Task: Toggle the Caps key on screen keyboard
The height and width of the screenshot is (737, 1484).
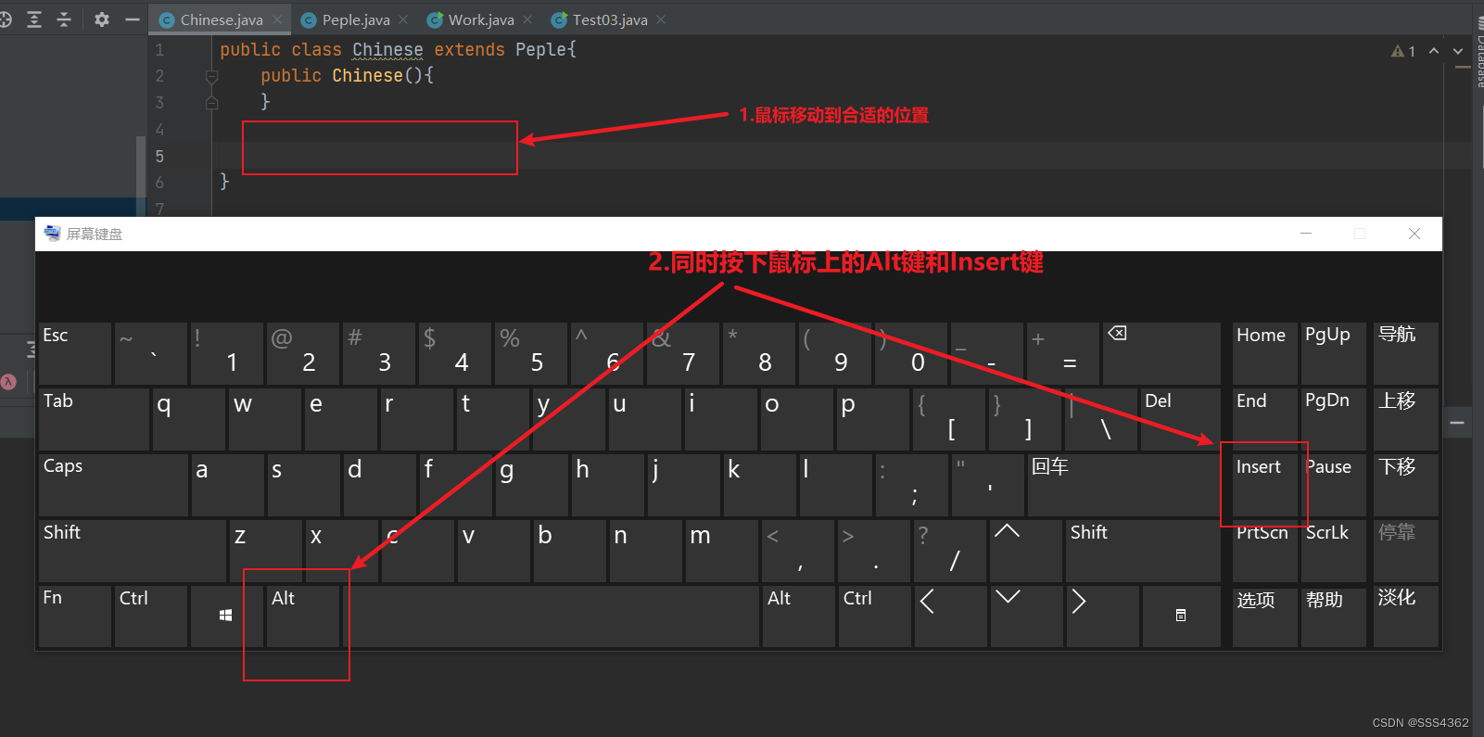Action: pos(113,485)
